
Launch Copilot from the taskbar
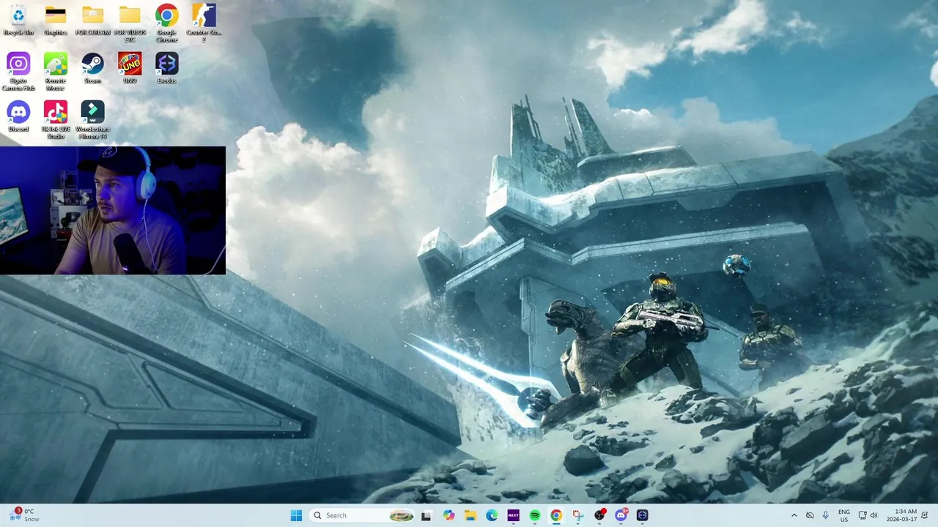[x=448, y=515]
